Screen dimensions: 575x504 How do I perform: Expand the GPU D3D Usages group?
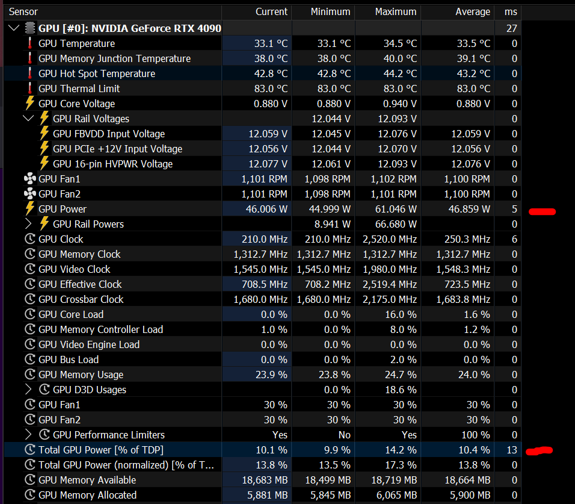coord(28,389)
